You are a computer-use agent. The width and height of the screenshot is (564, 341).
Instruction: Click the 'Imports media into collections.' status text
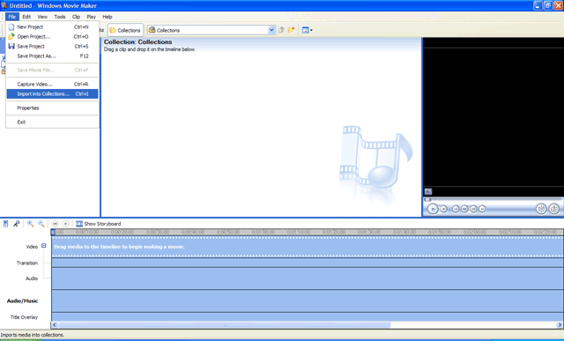click(32, 335)
